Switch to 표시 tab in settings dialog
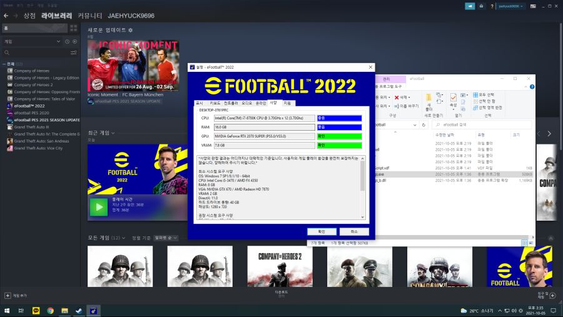 pos(200,103)
